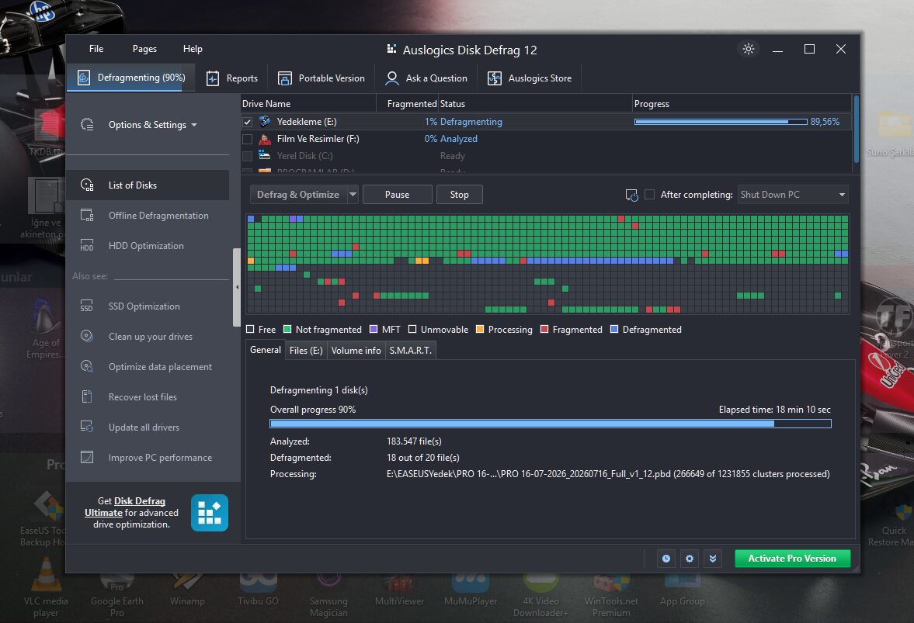Viewport: 914px width, 623px height.
Task: Click the drive list vertical scrollbar
Action: (x=857, y=130)
